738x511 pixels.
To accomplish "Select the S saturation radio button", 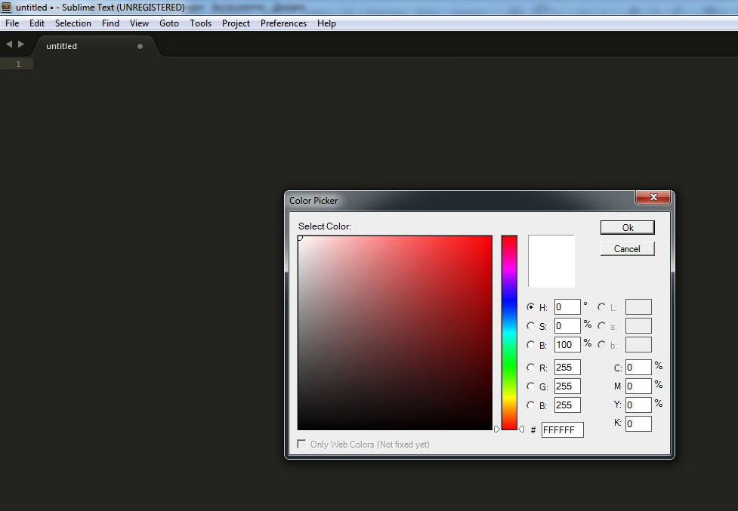I will [530, 325].
